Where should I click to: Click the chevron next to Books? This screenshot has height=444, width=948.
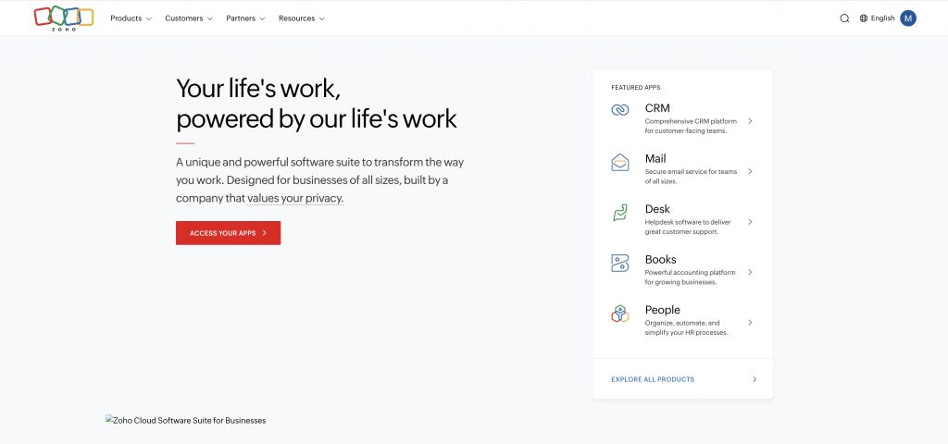(x=750, y=273)
